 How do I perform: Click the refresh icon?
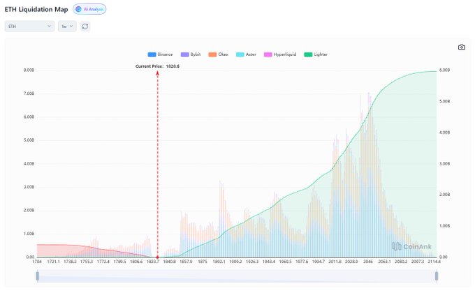(x=85, y=27)
